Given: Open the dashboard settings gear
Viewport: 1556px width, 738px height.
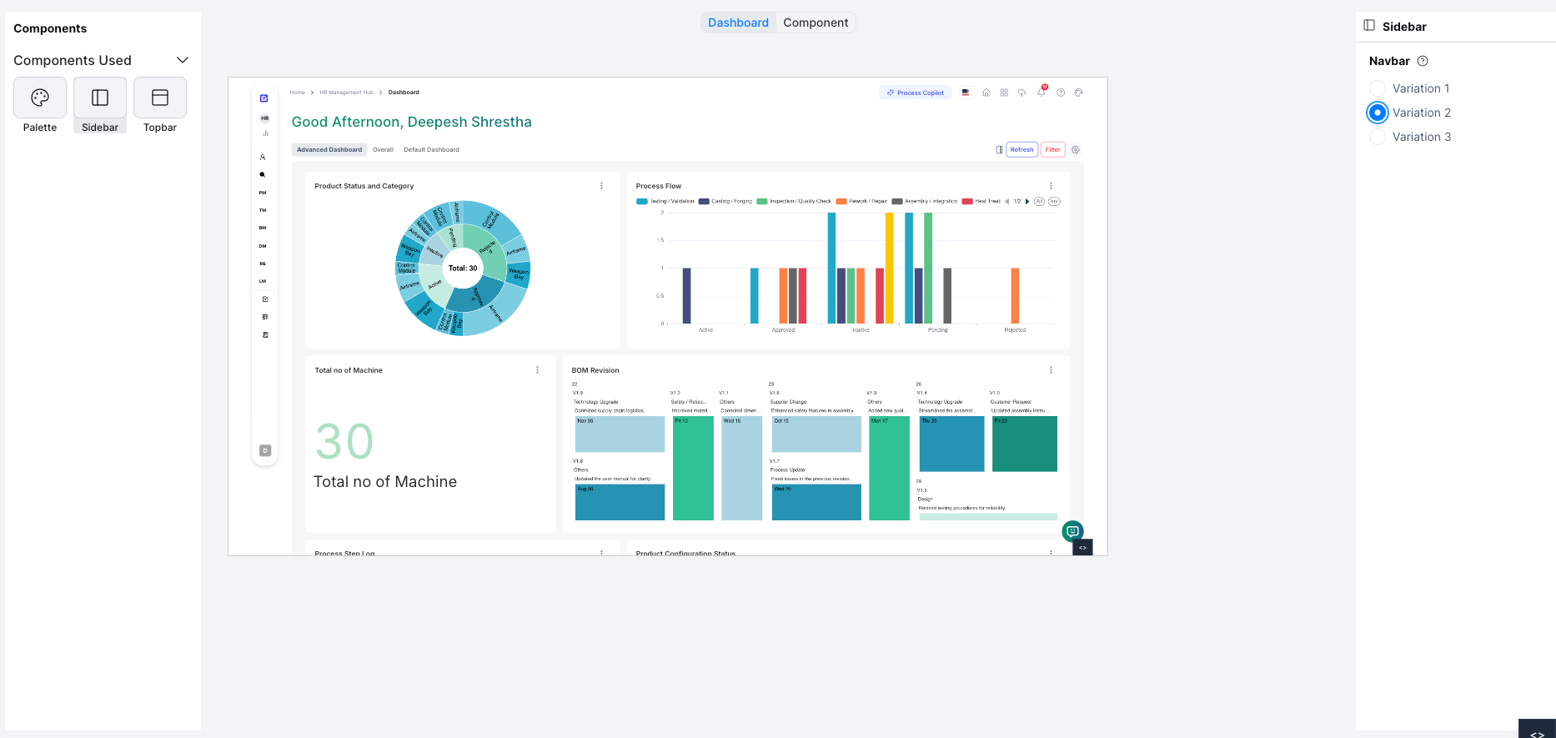Looking at the screenshot, I should point(1076,150).
